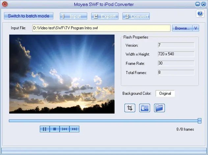Click the Moyea app logo icon
The image size is (208, 155).
[x=5, y=4]
